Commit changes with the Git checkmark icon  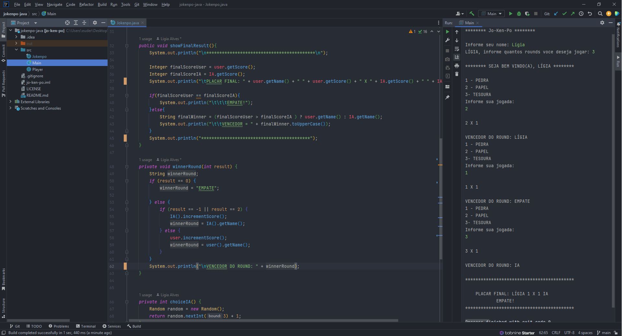click(565, 14)
